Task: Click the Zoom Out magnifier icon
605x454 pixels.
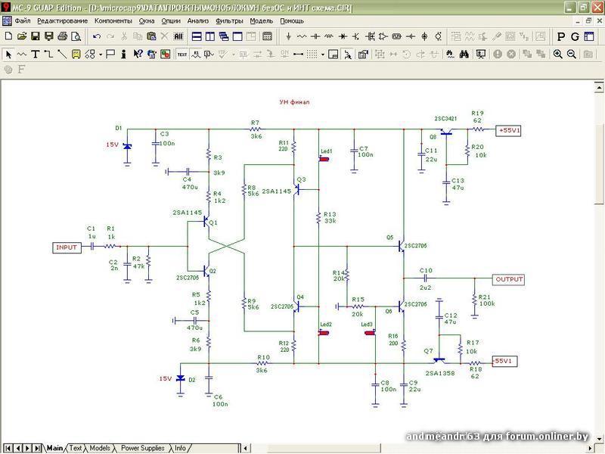Action: (x=572, y=54)
